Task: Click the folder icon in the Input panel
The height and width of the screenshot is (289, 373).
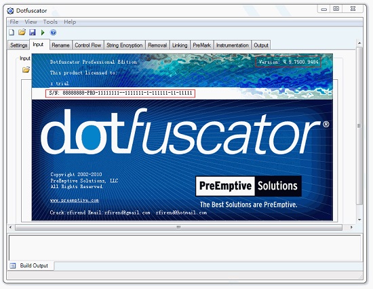Action: click(x=26, y=70)
